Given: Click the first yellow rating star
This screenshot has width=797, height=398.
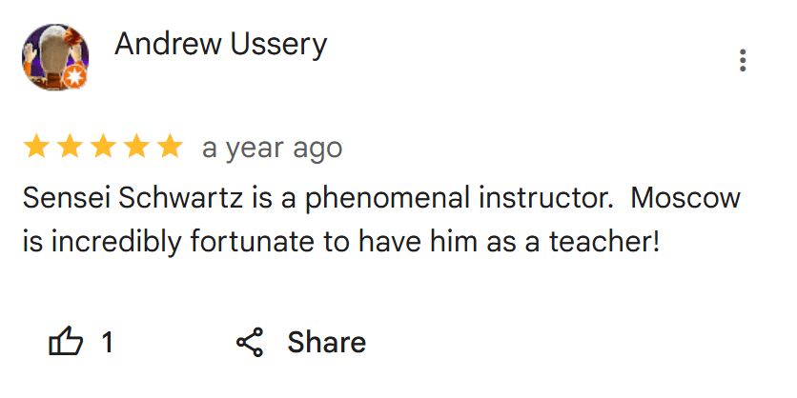Looking at the screenshot, I should [x=36, y=147].
